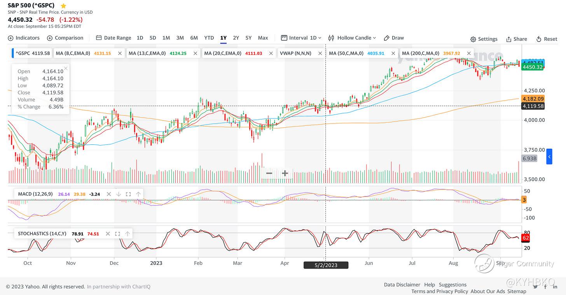This screenshot has height=295, width=566.
Task: Click the MACD (12,26,9) panel title
Action: click(x=36, y=194)
